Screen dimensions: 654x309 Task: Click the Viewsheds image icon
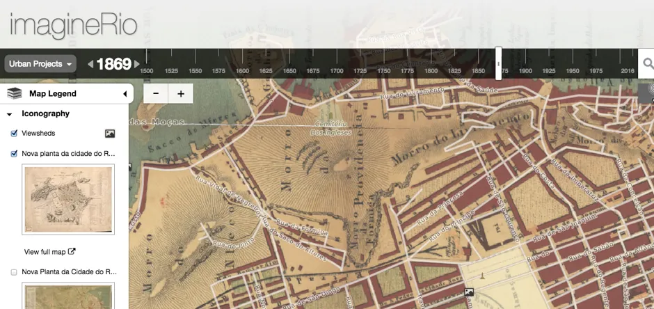[110, 134]
